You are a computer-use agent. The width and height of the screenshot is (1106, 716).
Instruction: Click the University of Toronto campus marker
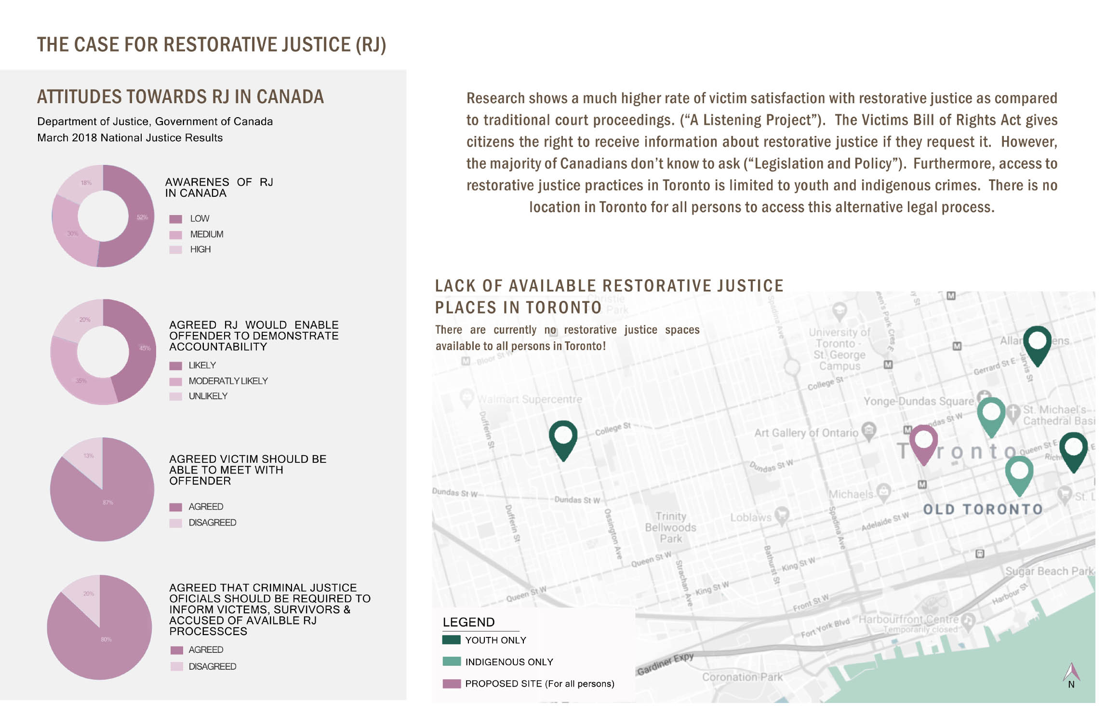pyautogui.click(x=839, y=311)
